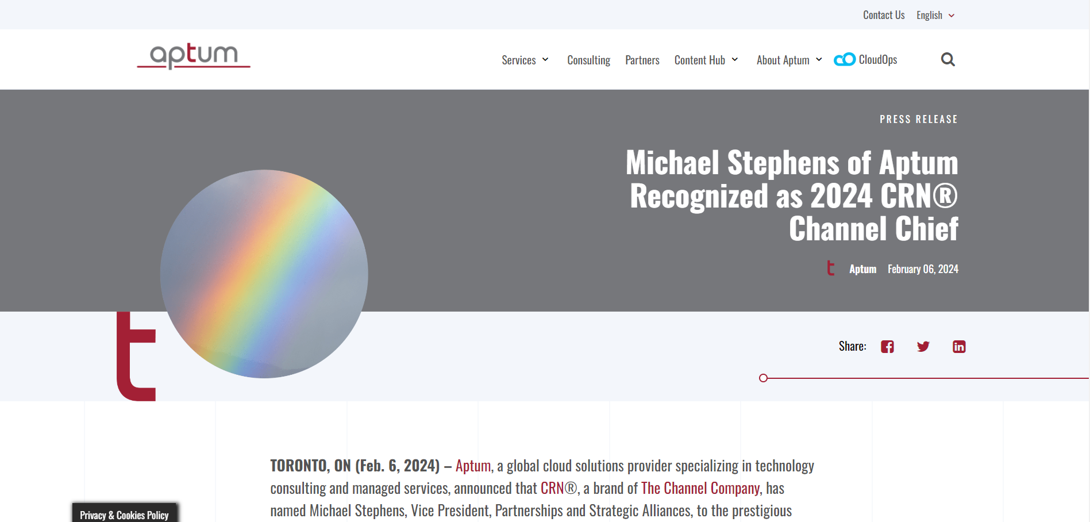Open the Partners page from navigation

point(642,59)
